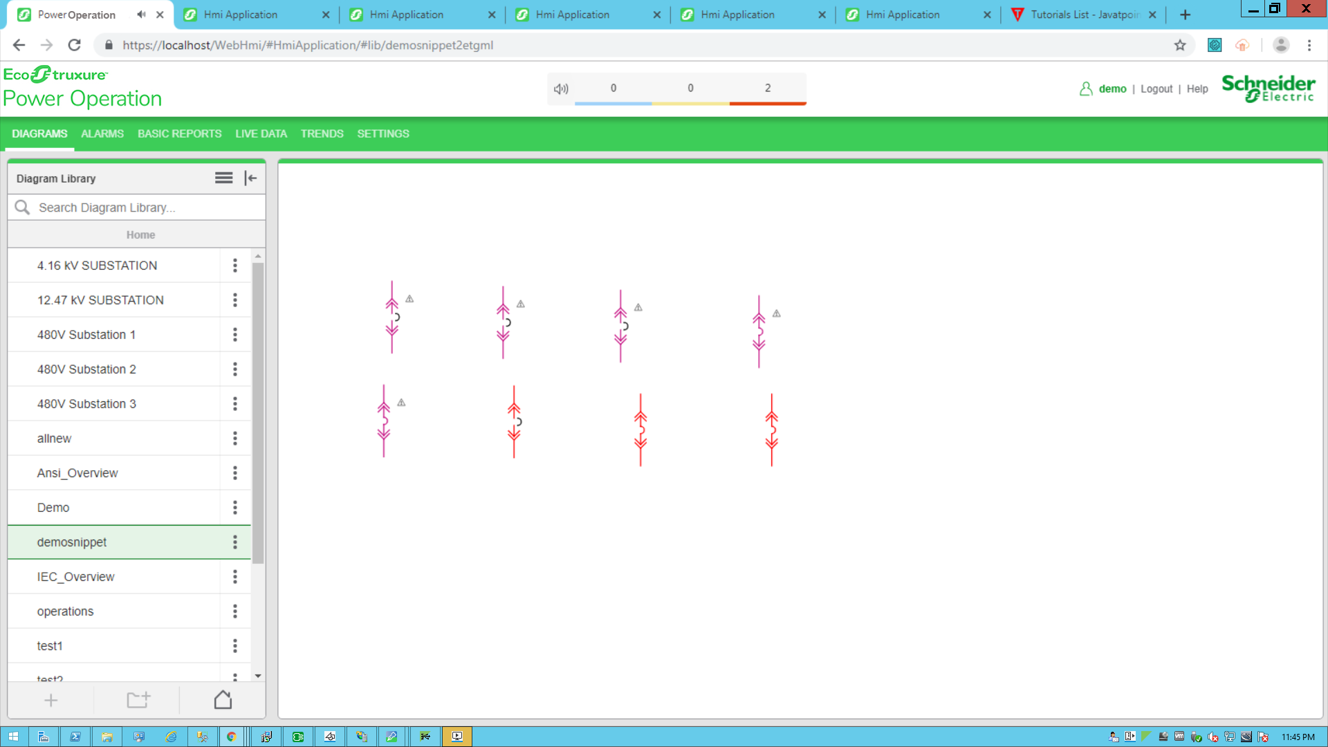Bookmark this page with star icon

point(1180,45)
